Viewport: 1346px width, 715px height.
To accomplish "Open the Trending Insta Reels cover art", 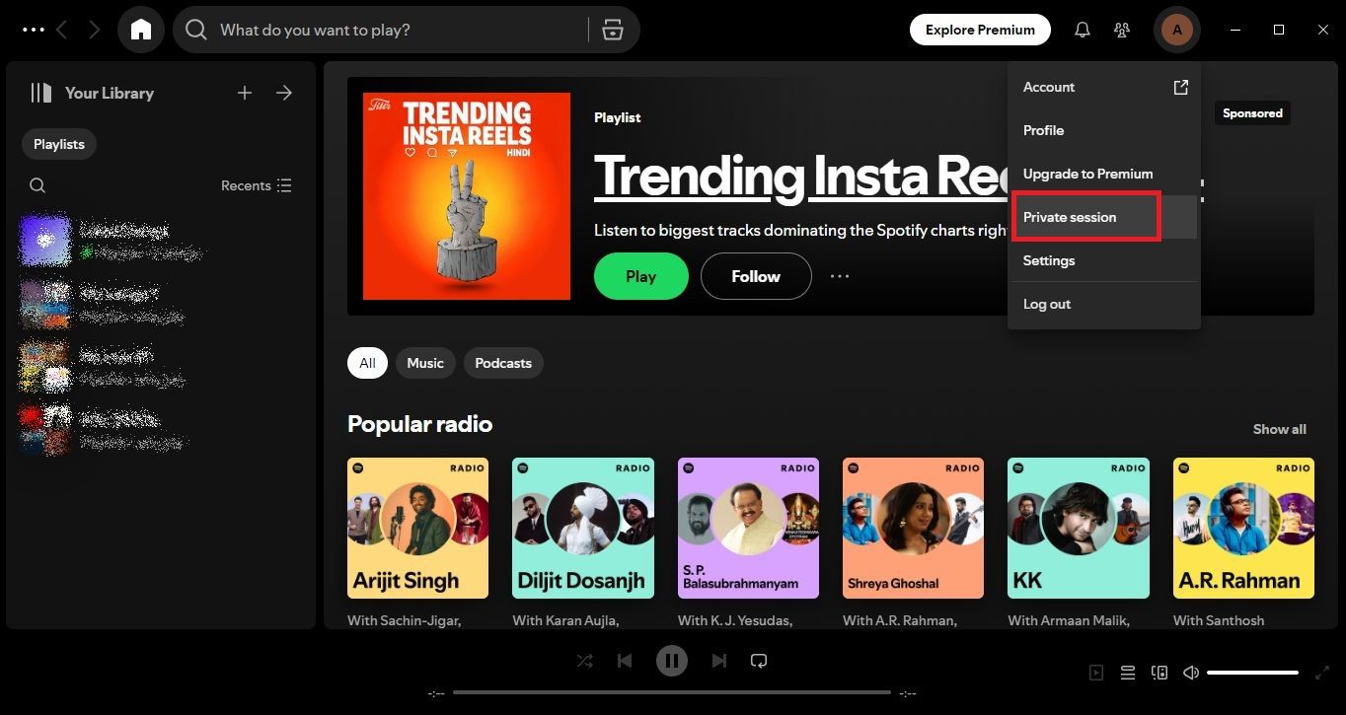I will (467, 196).
